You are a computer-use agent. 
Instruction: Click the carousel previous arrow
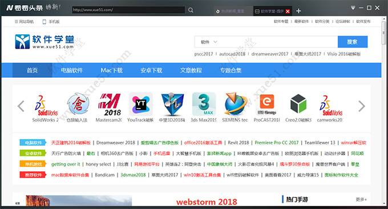(21, 106)
